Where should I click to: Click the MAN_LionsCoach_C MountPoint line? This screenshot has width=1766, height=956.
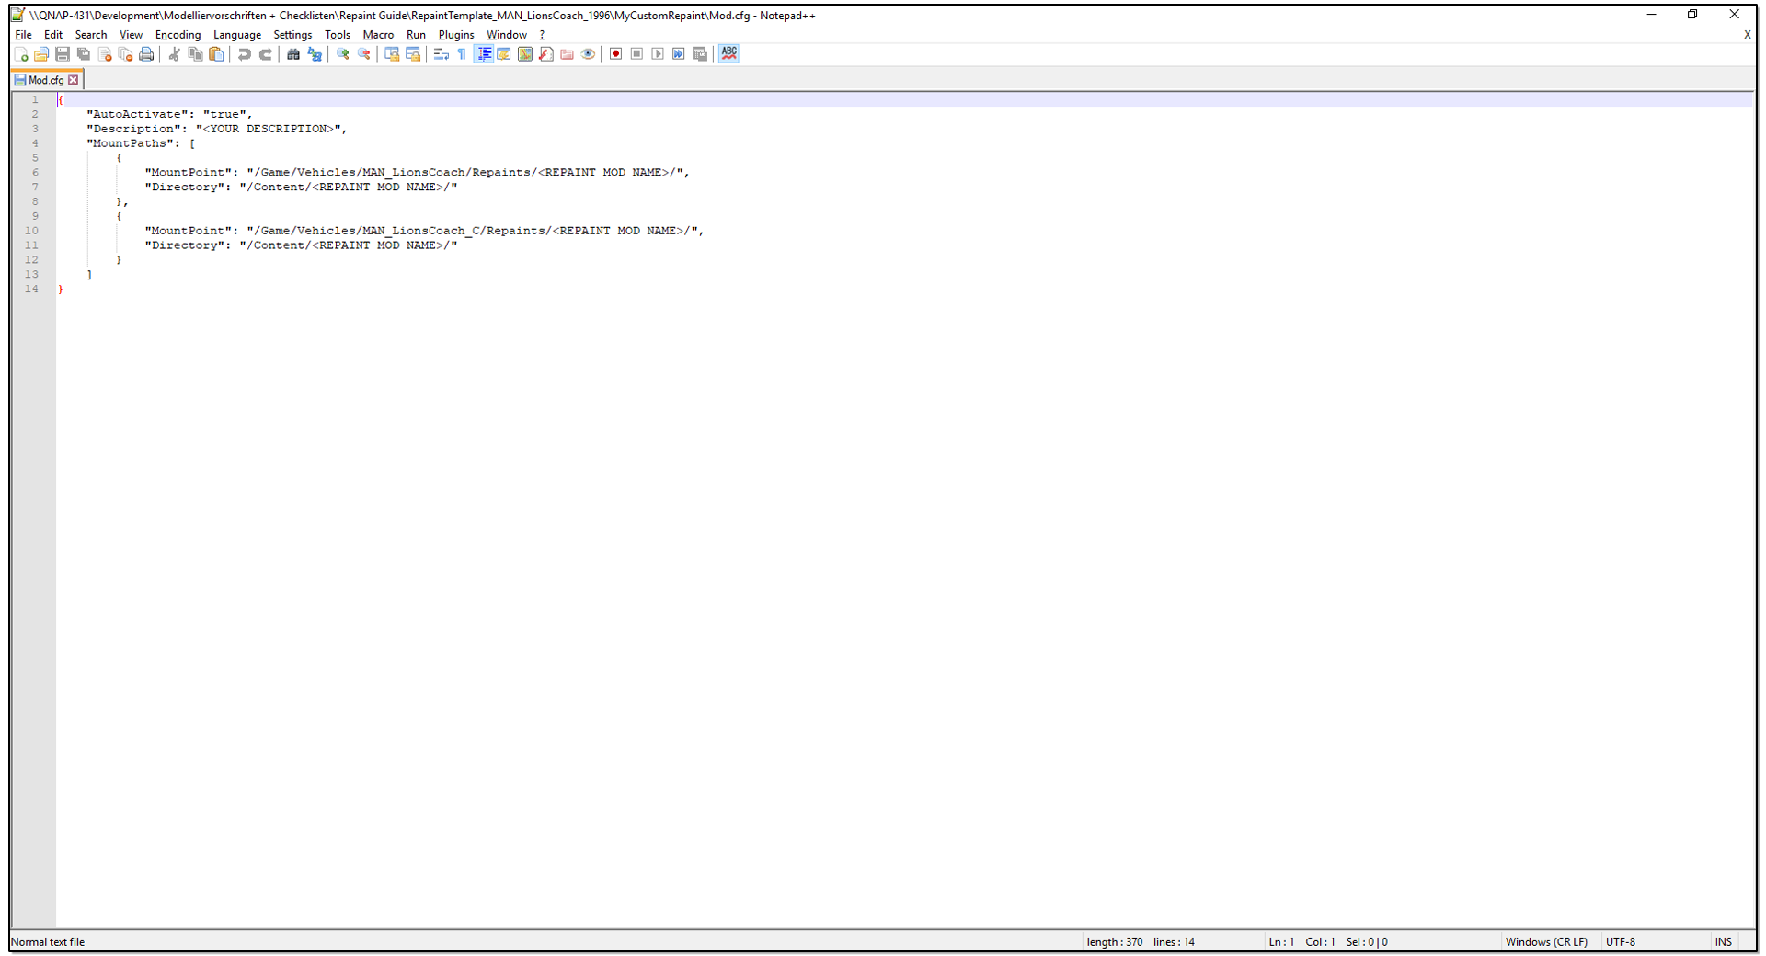tap(424, 231)
